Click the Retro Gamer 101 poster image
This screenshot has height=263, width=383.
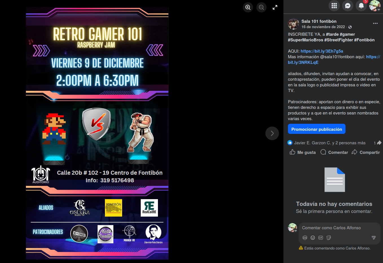click(97, 133)
